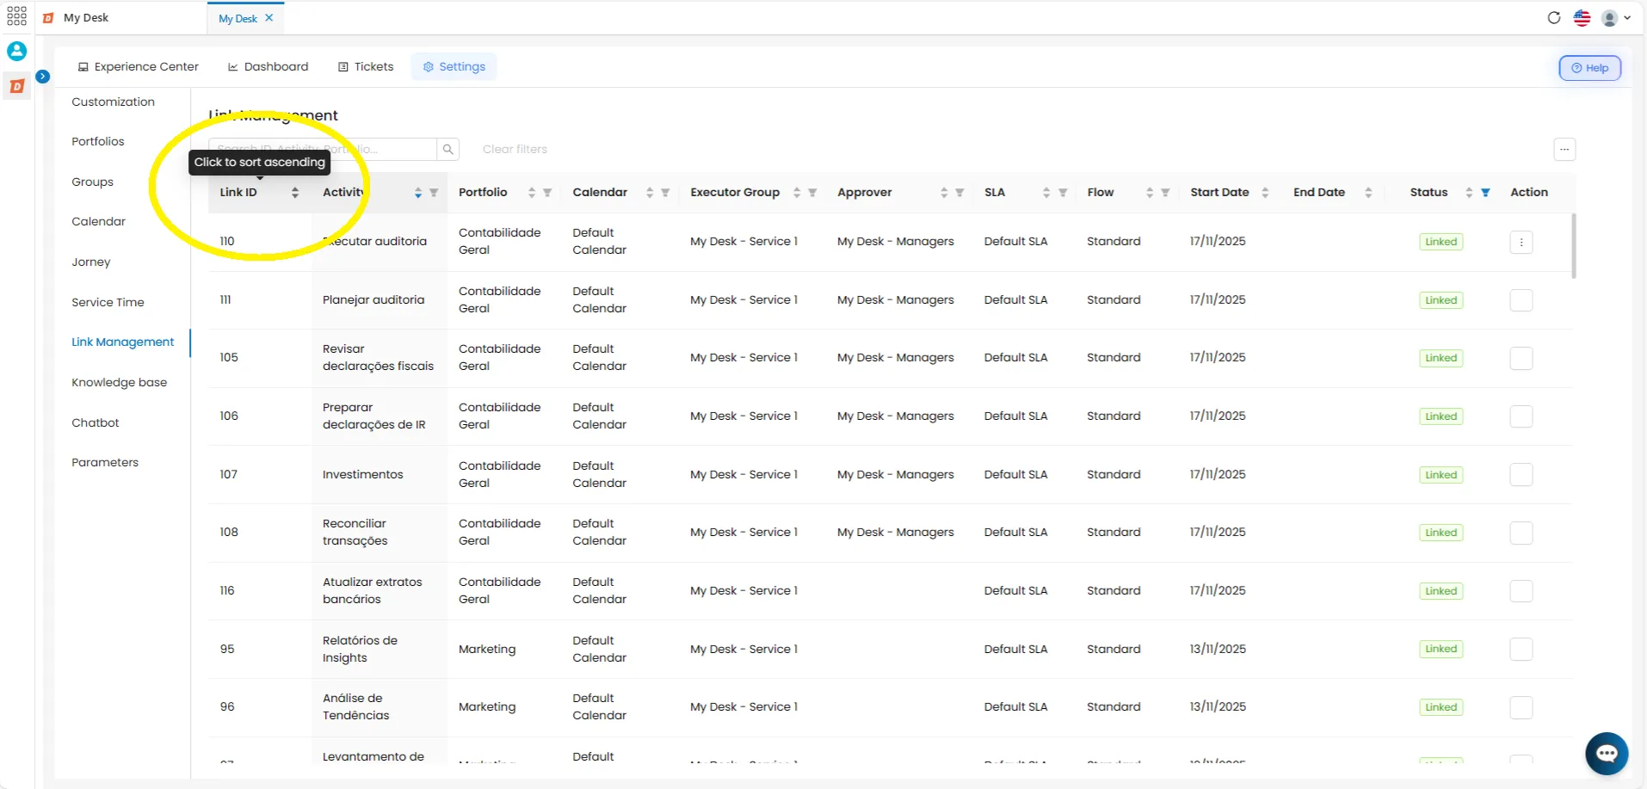Open table options ellipsis button
Viewport: 1647px width, 789px height.
tap(1564, 150)
